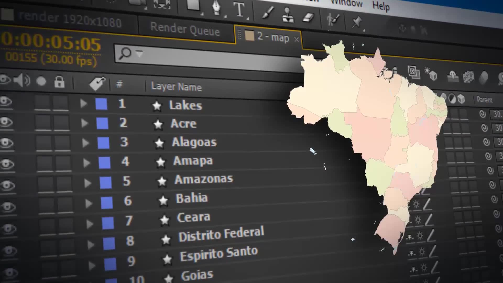
Task: Select the Puppet Pin tool
Action: point(357,22)
